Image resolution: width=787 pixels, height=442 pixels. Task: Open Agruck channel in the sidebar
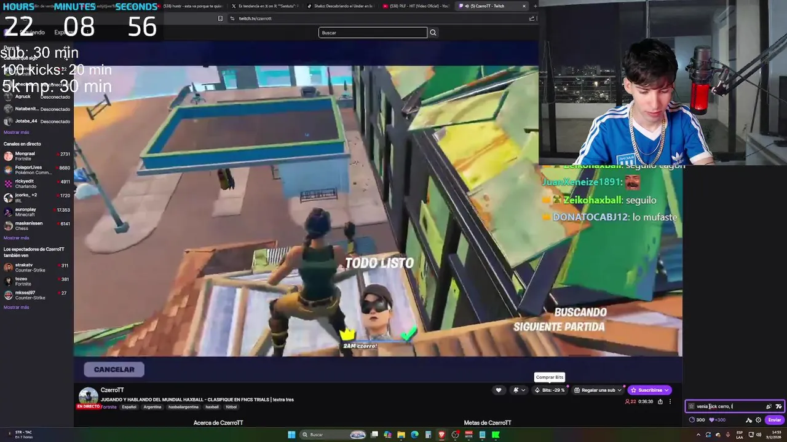pos(37,97)
